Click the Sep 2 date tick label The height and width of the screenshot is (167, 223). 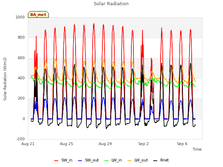[x=144, y=144]
